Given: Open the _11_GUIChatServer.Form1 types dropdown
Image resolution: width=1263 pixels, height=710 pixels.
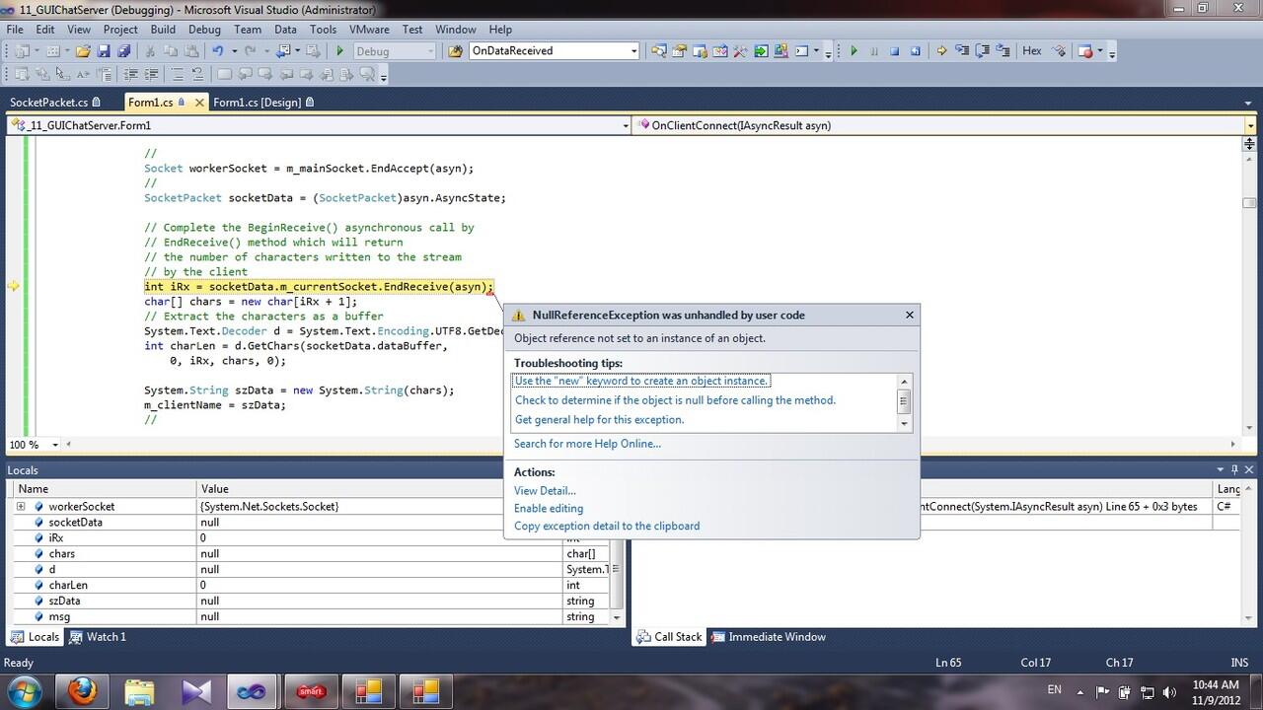Looking at the screenshot, I should (626, 126).
